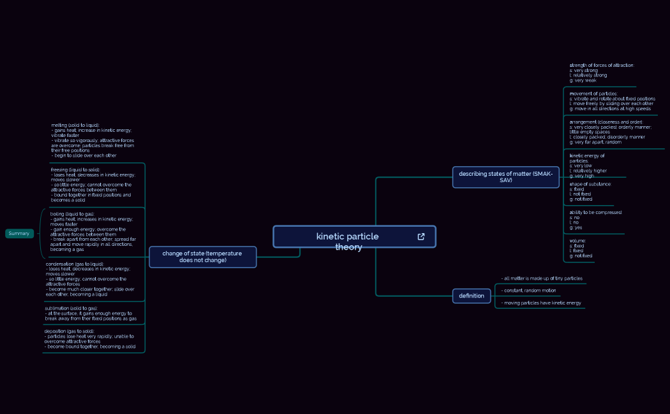This screenshot has height=414, width=670.
Task: Click the 'deposition (gas to solid)' note
Action: coord(90,339)
